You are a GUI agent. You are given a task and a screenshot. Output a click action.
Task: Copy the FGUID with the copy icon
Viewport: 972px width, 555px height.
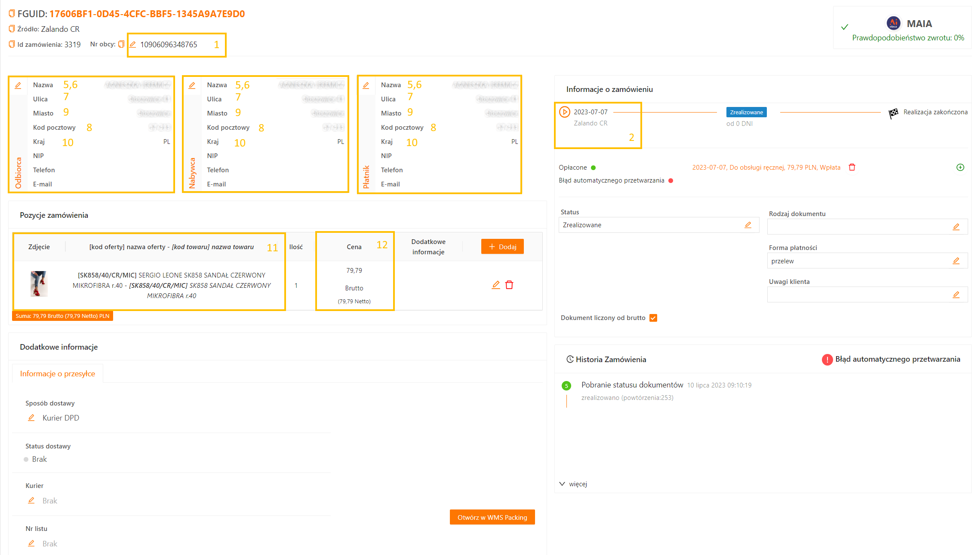[12, 14]
